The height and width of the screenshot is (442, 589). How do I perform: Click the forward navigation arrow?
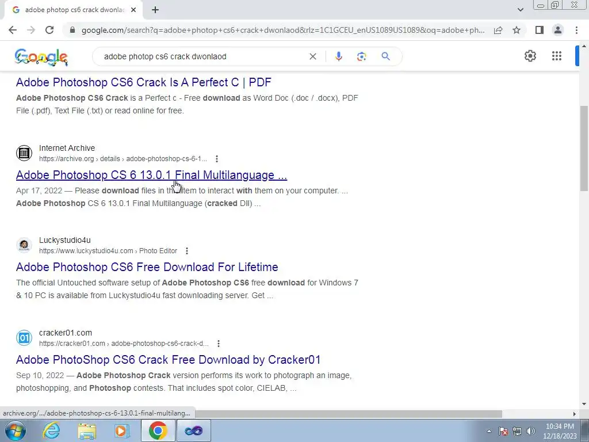click(31, 30)
